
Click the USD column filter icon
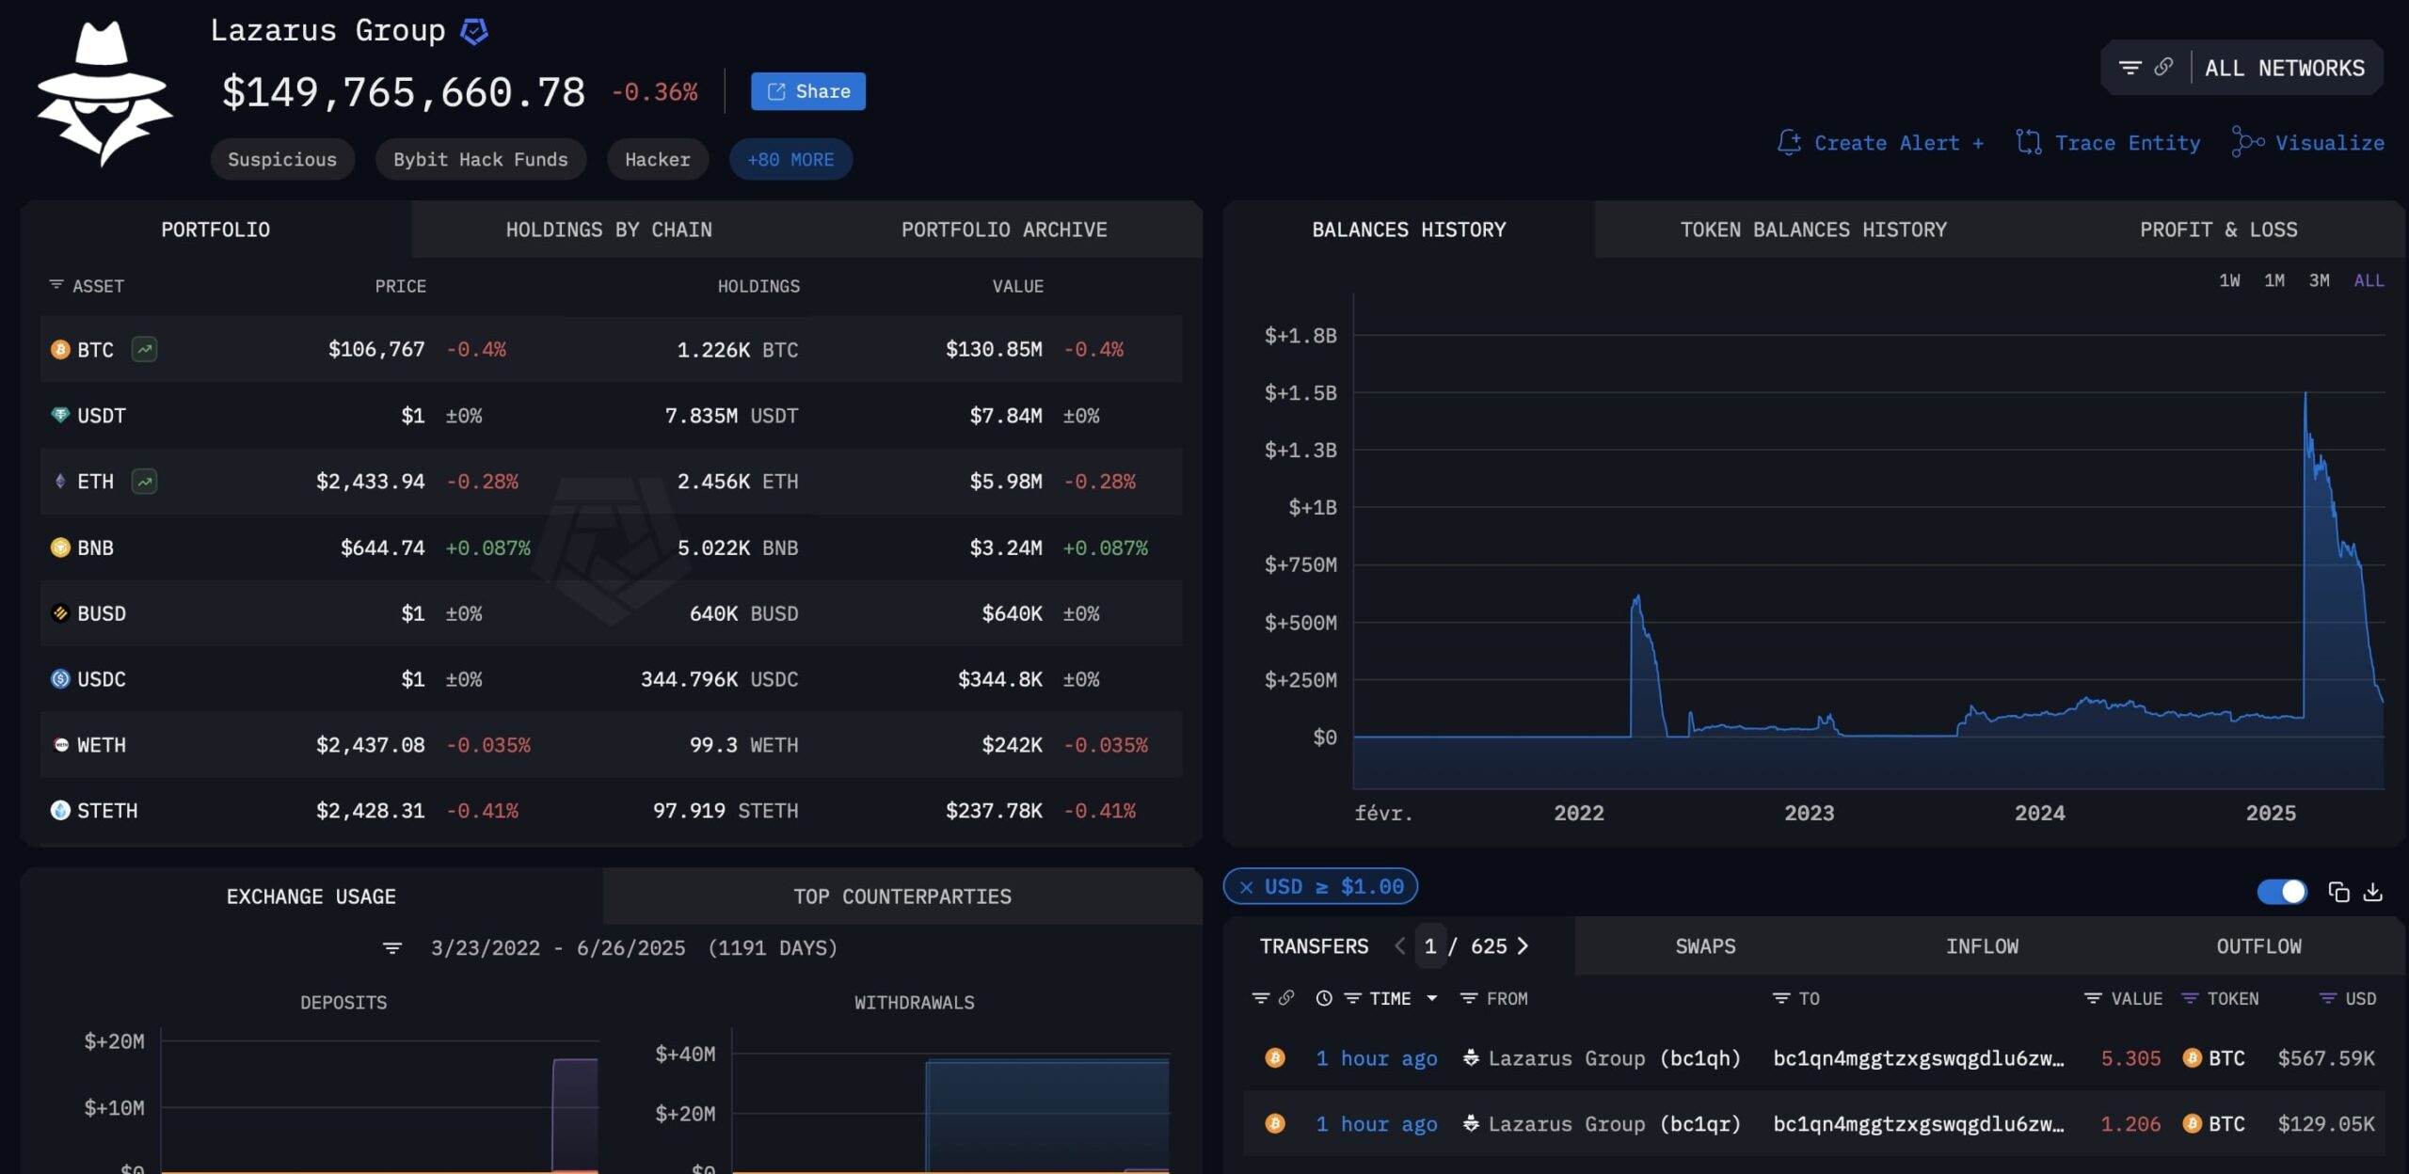2328,998
